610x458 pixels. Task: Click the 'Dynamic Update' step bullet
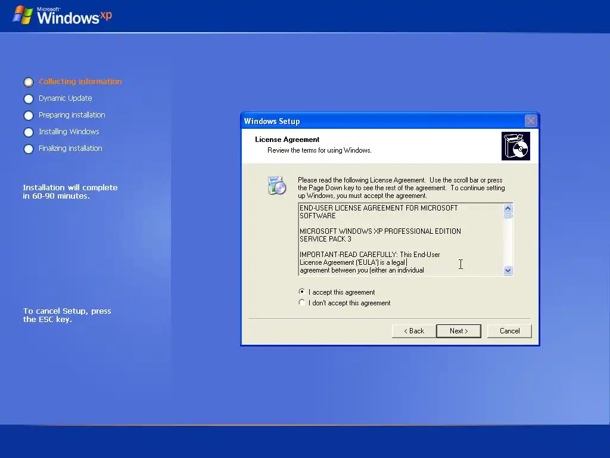tap(29, 99)
